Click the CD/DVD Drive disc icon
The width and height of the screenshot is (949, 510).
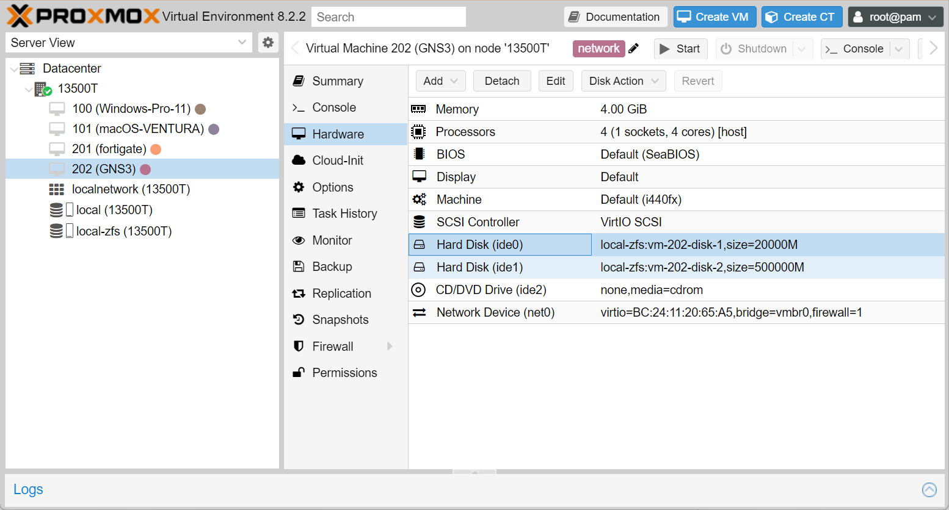pyautogui.click(x=418, y=290)
